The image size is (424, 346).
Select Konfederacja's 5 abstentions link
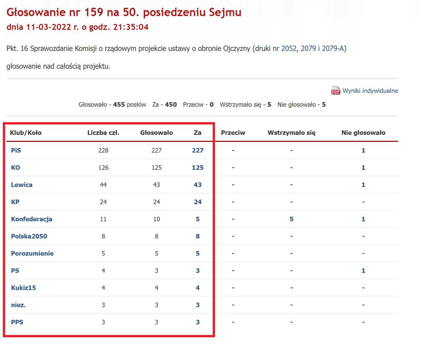(291, 219)
